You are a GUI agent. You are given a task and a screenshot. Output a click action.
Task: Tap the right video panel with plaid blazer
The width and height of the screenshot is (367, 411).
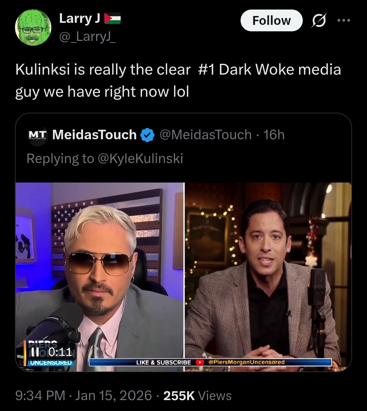[268, 277]
